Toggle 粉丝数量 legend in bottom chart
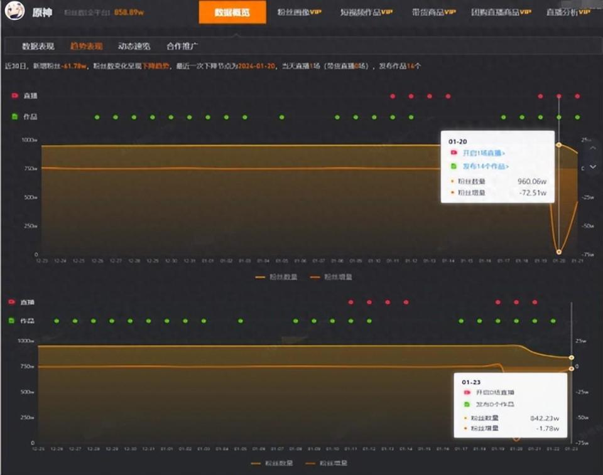603x475 pixels. point(271,463)
